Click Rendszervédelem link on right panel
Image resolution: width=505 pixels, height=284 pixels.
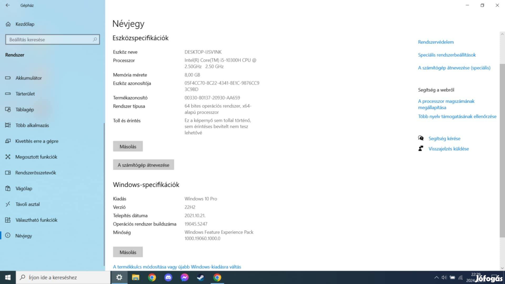pyautogui.click(x=436, y=42)
